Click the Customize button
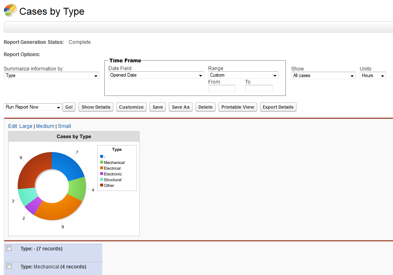 pos(131,107)
